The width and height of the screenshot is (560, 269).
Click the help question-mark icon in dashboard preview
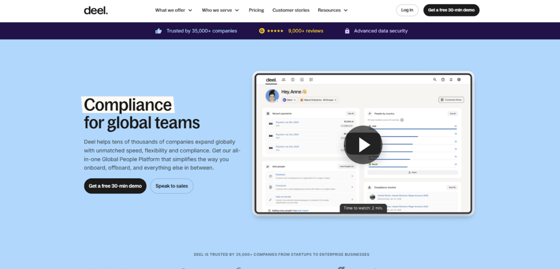[443, 80]
